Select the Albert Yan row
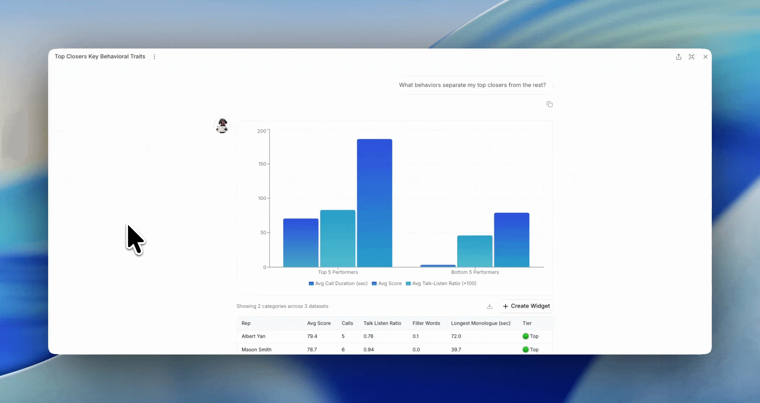 tap(395, 336)
